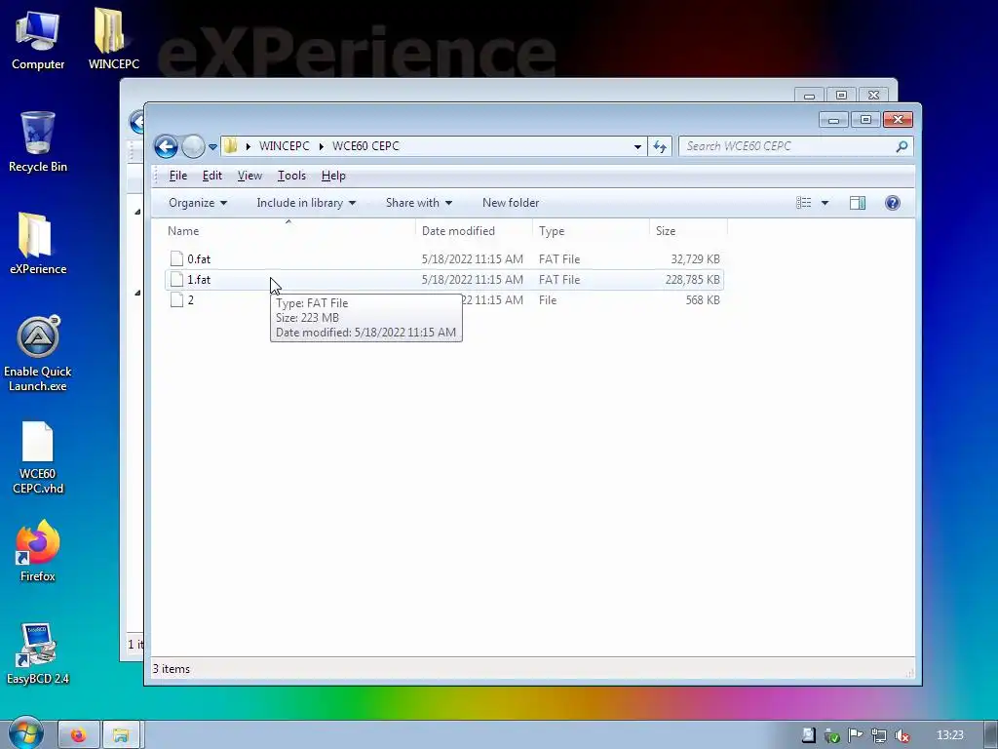
Task: Expand the address bar history dropdown
Action: pyautogui.click(x=637, y=146)
